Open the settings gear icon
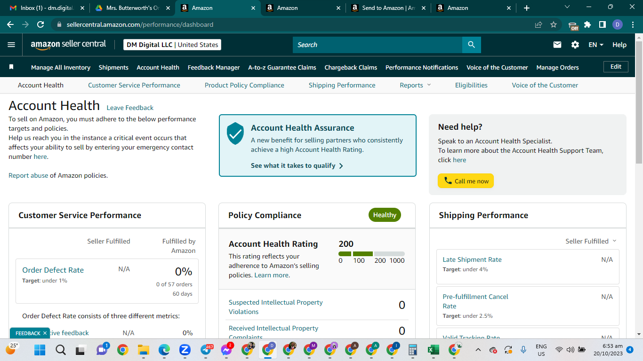The image size is (643, 361). pos(575,45)
